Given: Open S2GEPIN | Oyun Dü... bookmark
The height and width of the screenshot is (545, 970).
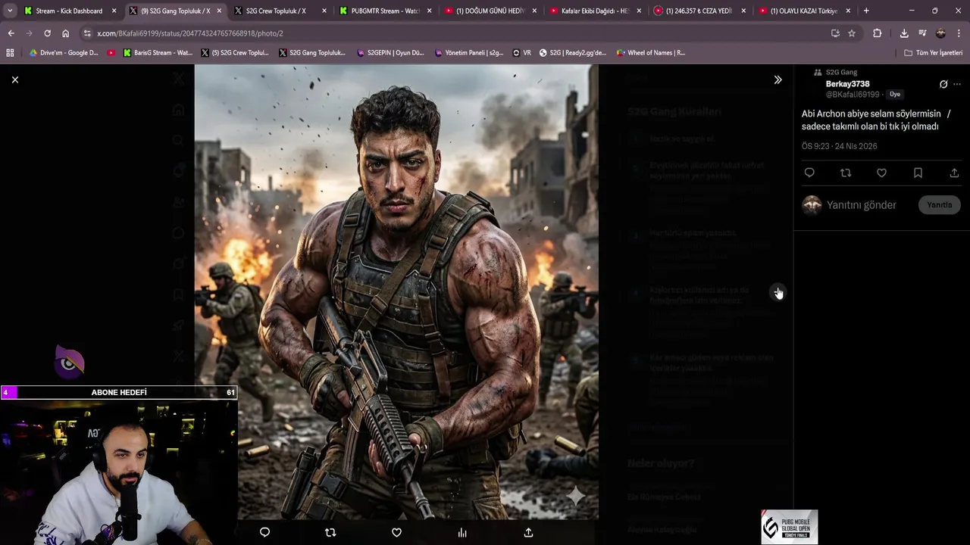Looking at the screenshot, I should [390, 53].
